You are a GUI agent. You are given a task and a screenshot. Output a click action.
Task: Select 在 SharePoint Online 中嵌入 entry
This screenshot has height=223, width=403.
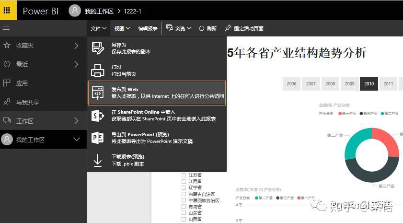pyautogui.click(x=157, y=116)
